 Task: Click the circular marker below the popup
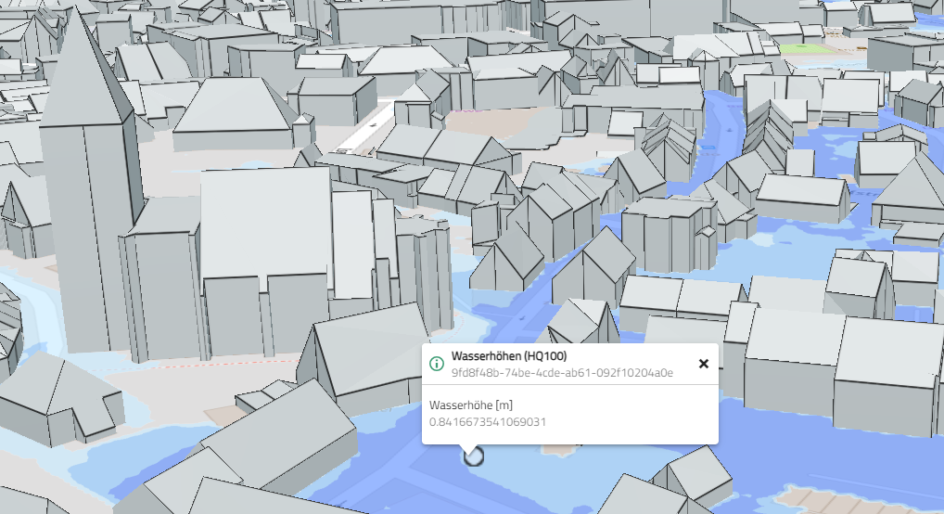[474, 455]
